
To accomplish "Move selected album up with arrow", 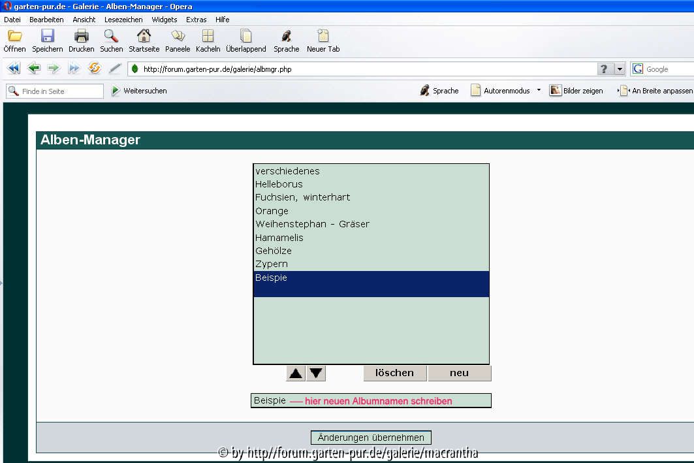I will pos(296,374).
